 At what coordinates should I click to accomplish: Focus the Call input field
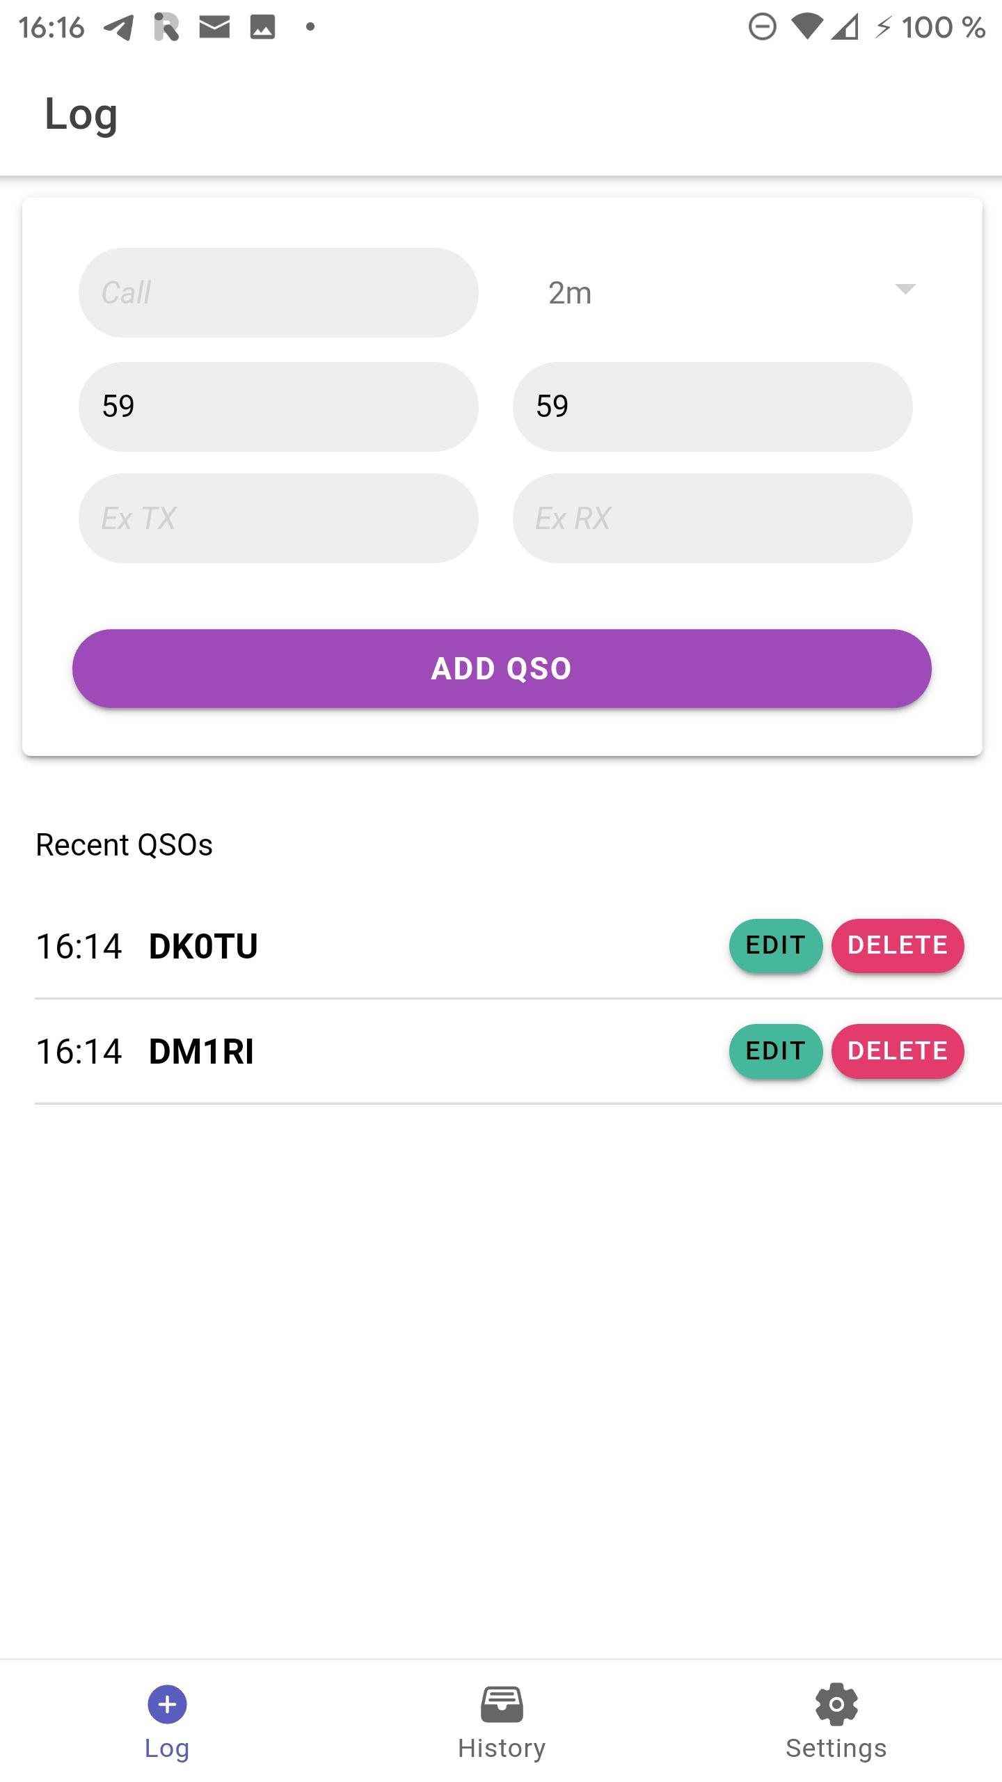(278, 293)
